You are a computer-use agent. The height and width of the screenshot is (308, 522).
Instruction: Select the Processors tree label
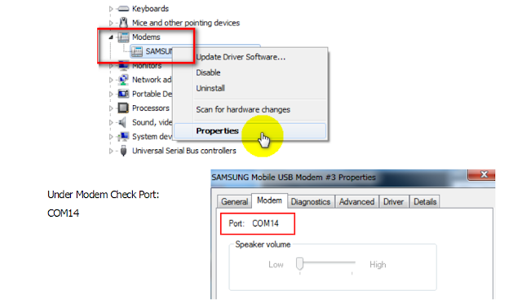coord(151,108)
